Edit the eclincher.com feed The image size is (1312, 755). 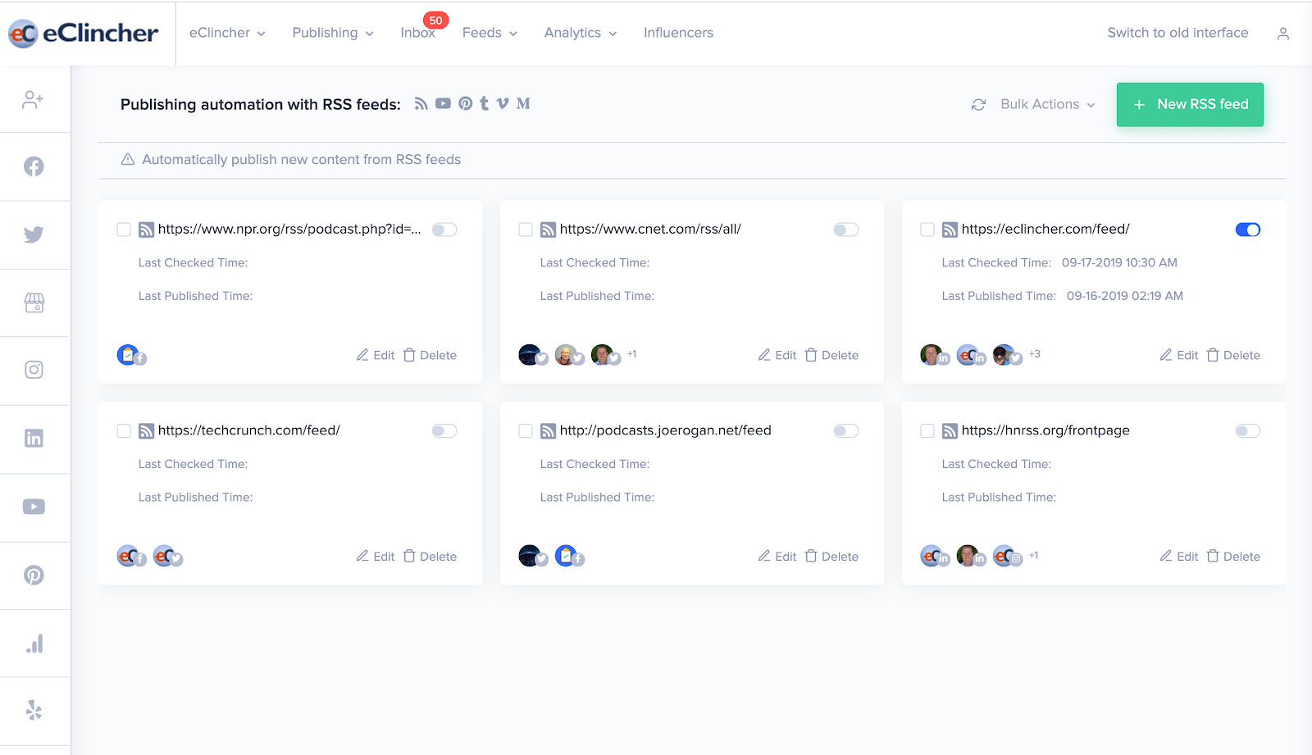1179,355
